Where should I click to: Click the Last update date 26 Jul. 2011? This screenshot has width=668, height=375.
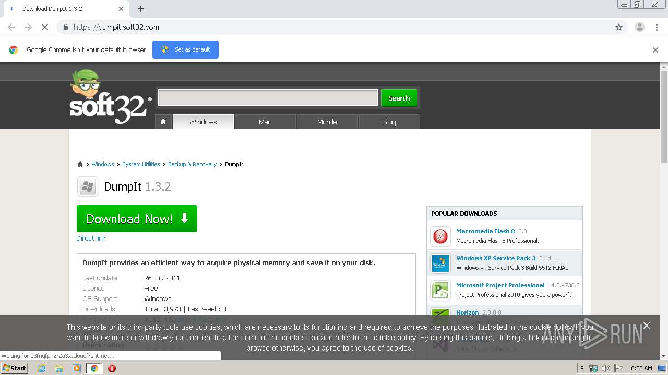tap(162, 278)
